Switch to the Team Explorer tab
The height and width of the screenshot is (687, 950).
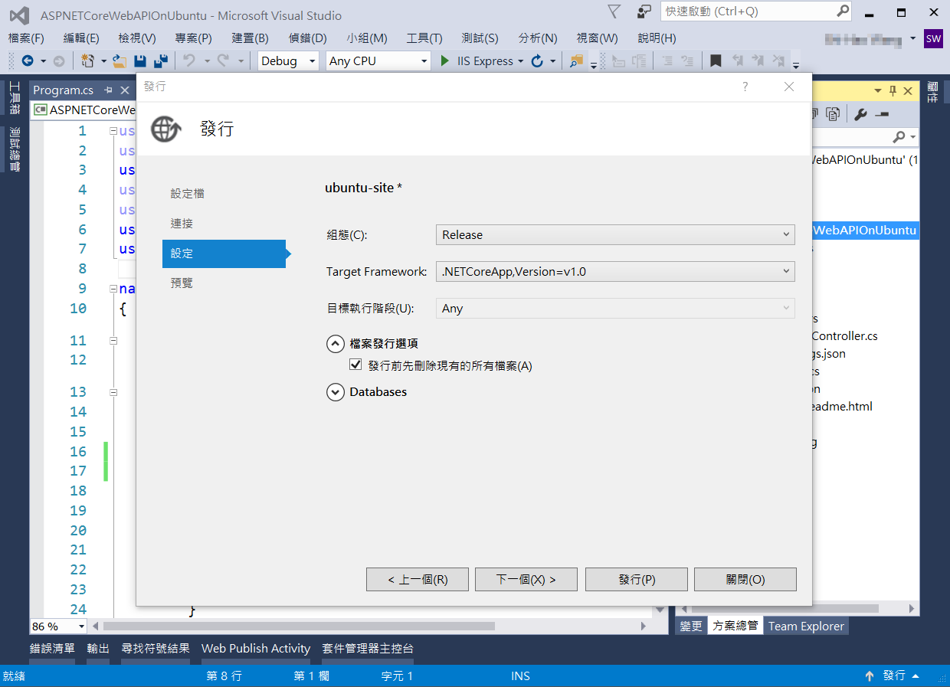click(806, 626)
